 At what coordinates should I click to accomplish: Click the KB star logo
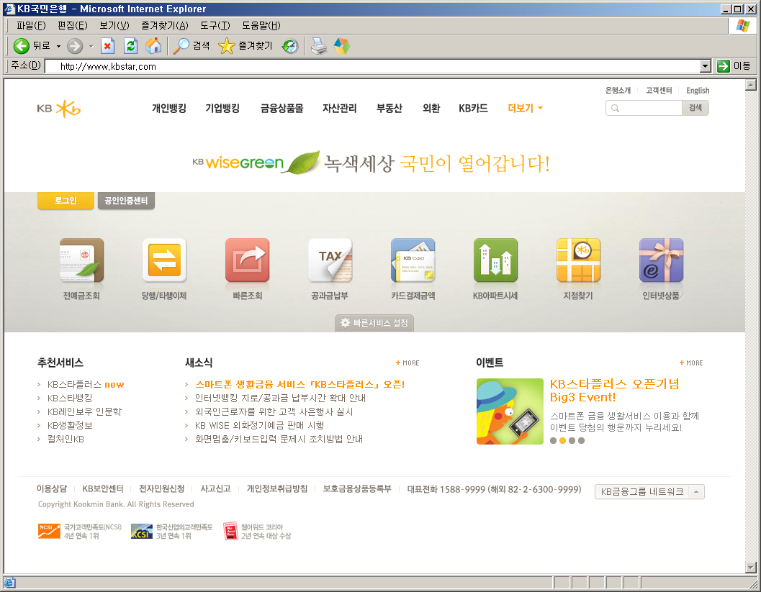point(59,109)
